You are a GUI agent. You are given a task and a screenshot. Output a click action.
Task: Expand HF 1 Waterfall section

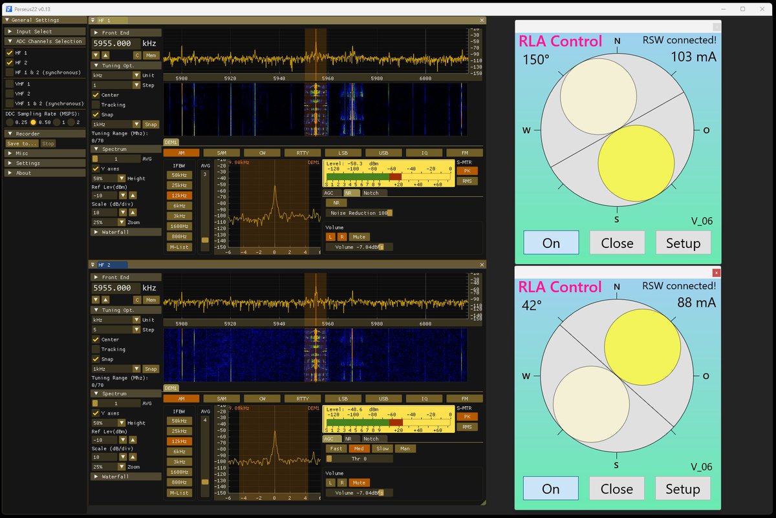[x=126, y=232]
